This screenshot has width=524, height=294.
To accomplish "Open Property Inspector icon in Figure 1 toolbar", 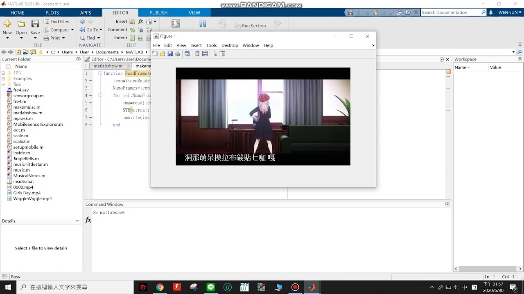I will (x=222, y=54).
